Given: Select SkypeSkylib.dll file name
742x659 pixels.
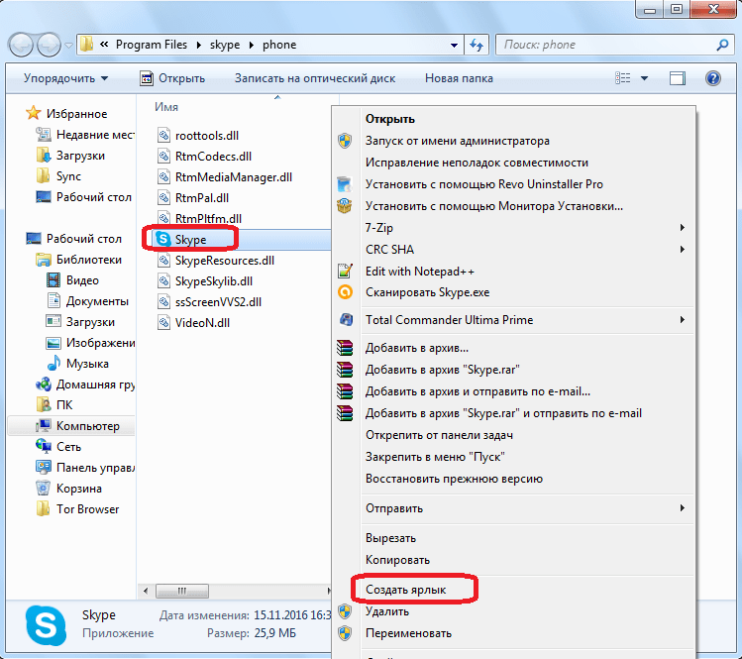Looking at the screenshot, I should click(214, 281).
